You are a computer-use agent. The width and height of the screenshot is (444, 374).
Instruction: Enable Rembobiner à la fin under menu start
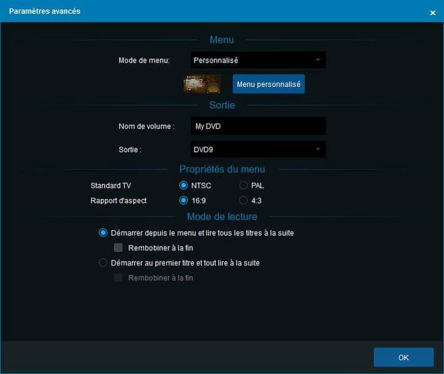coord(118,248)
